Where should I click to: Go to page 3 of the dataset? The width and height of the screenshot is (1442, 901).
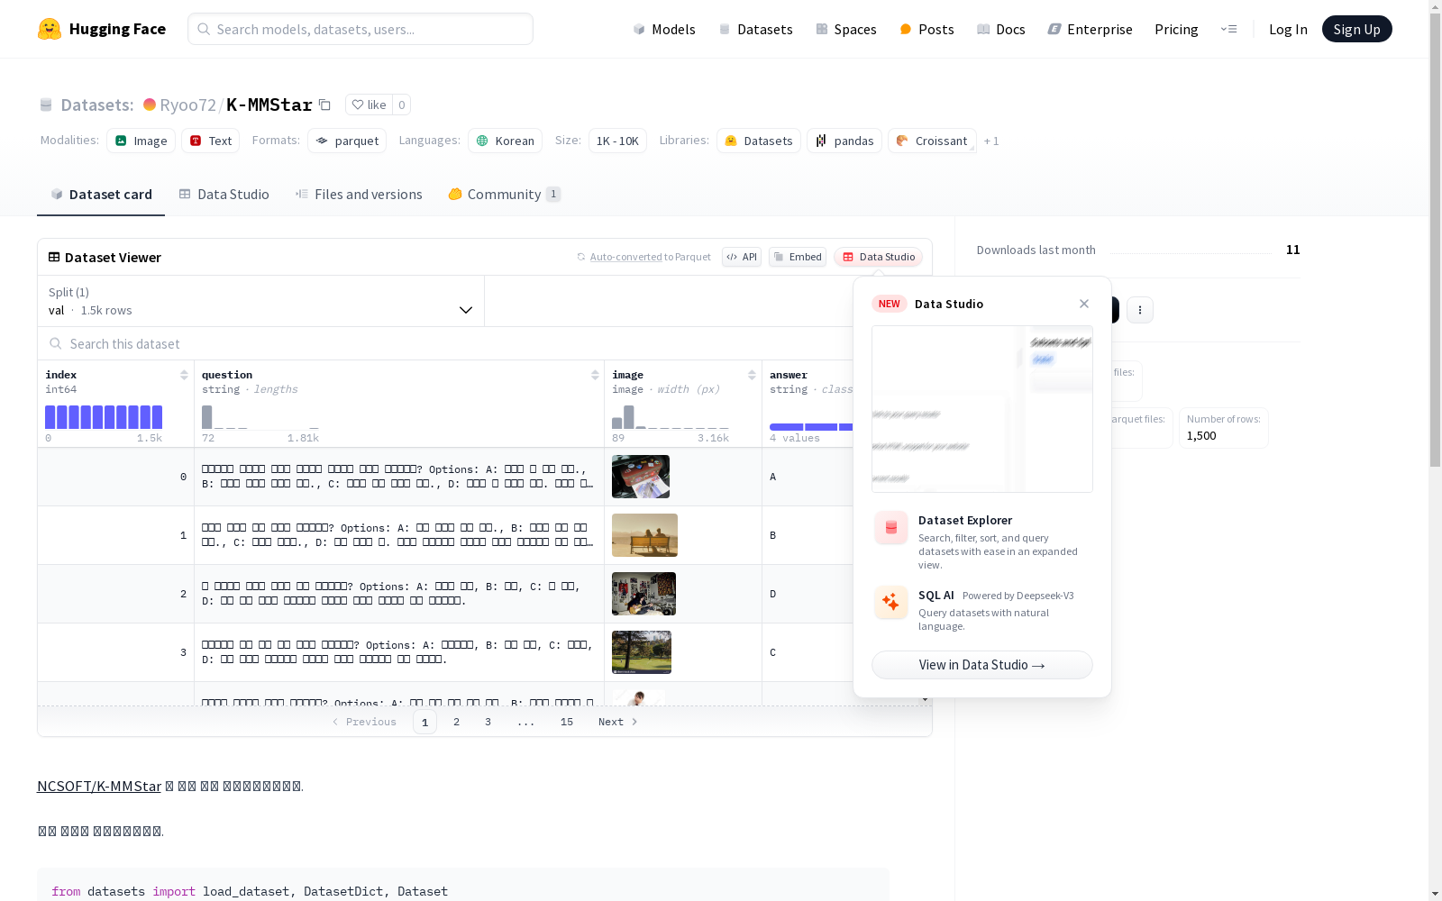(x=488, y=722)
